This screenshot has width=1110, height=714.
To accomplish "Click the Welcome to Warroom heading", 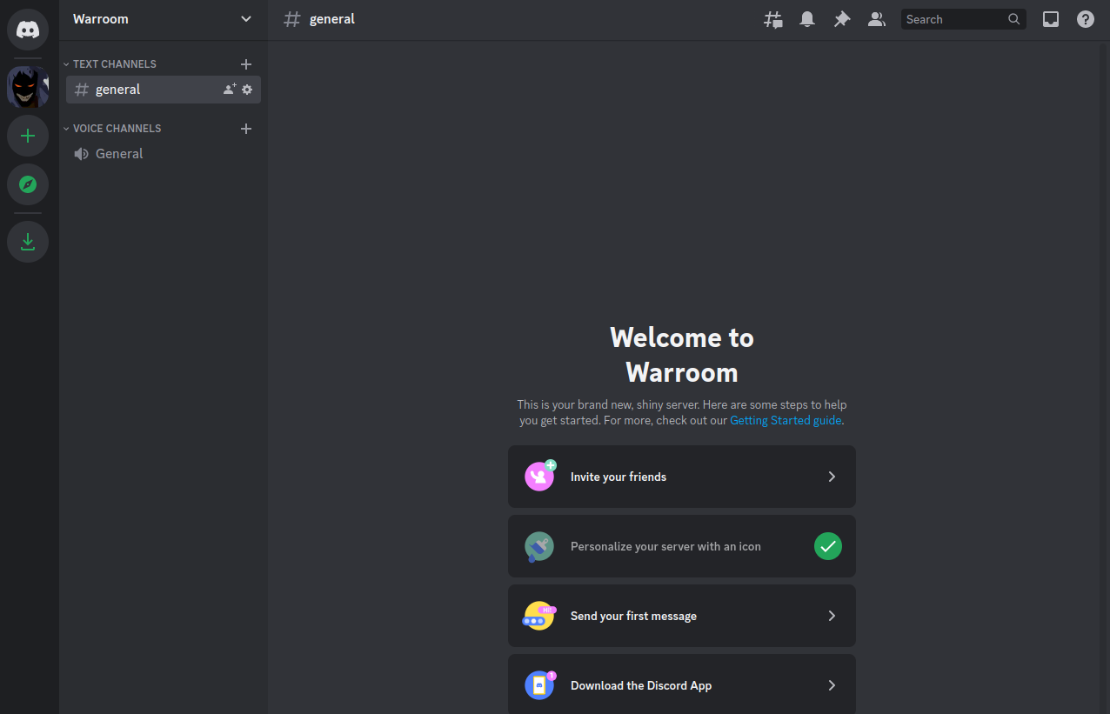I will (682, 354).
